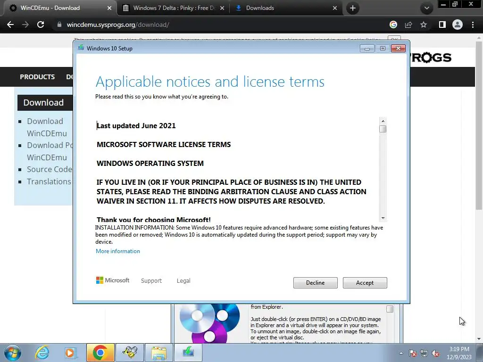Screen dimensions: 483x362
Task: Reload the WinCDEmu page
Action: 41,25
